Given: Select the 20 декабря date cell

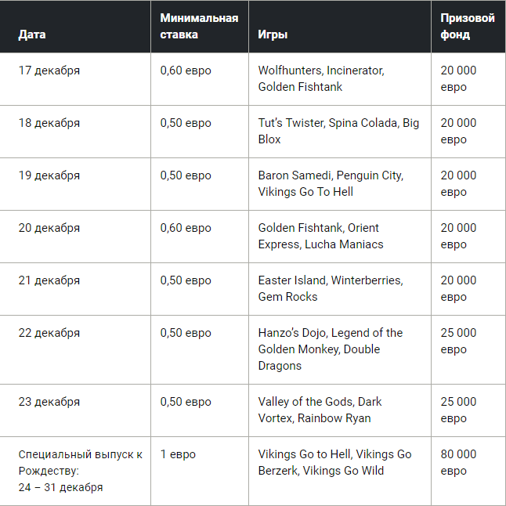Looking at the screenshot, I should click(75, 237).
